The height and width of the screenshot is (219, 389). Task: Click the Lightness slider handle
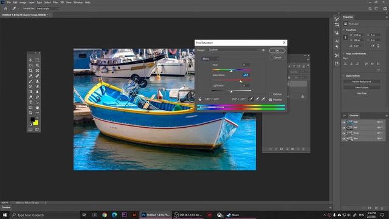[x=232, y=92]
